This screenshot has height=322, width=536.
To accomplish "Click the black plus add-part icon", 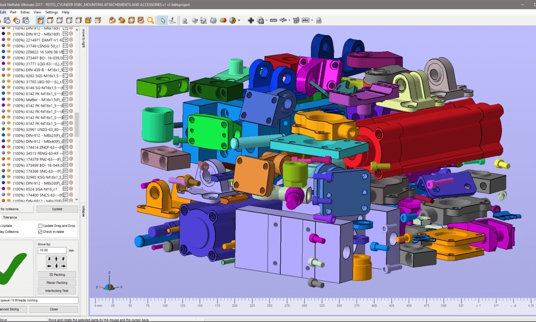I will 250,20.
